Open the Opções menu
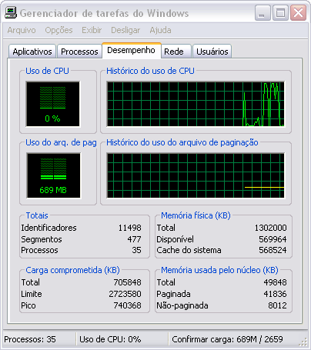Viewport: 311px width, 350px height. pyautogui.click(x=59, y=30)
